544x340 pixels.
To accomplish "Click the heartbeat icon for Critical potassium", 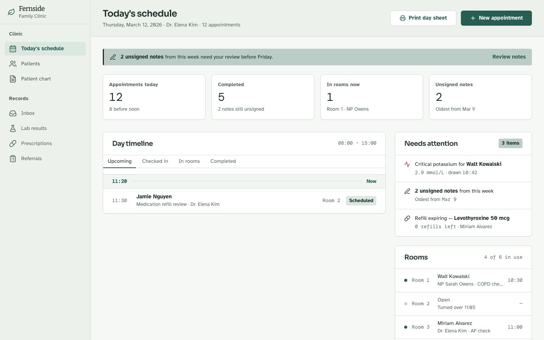I will [407, 164].
